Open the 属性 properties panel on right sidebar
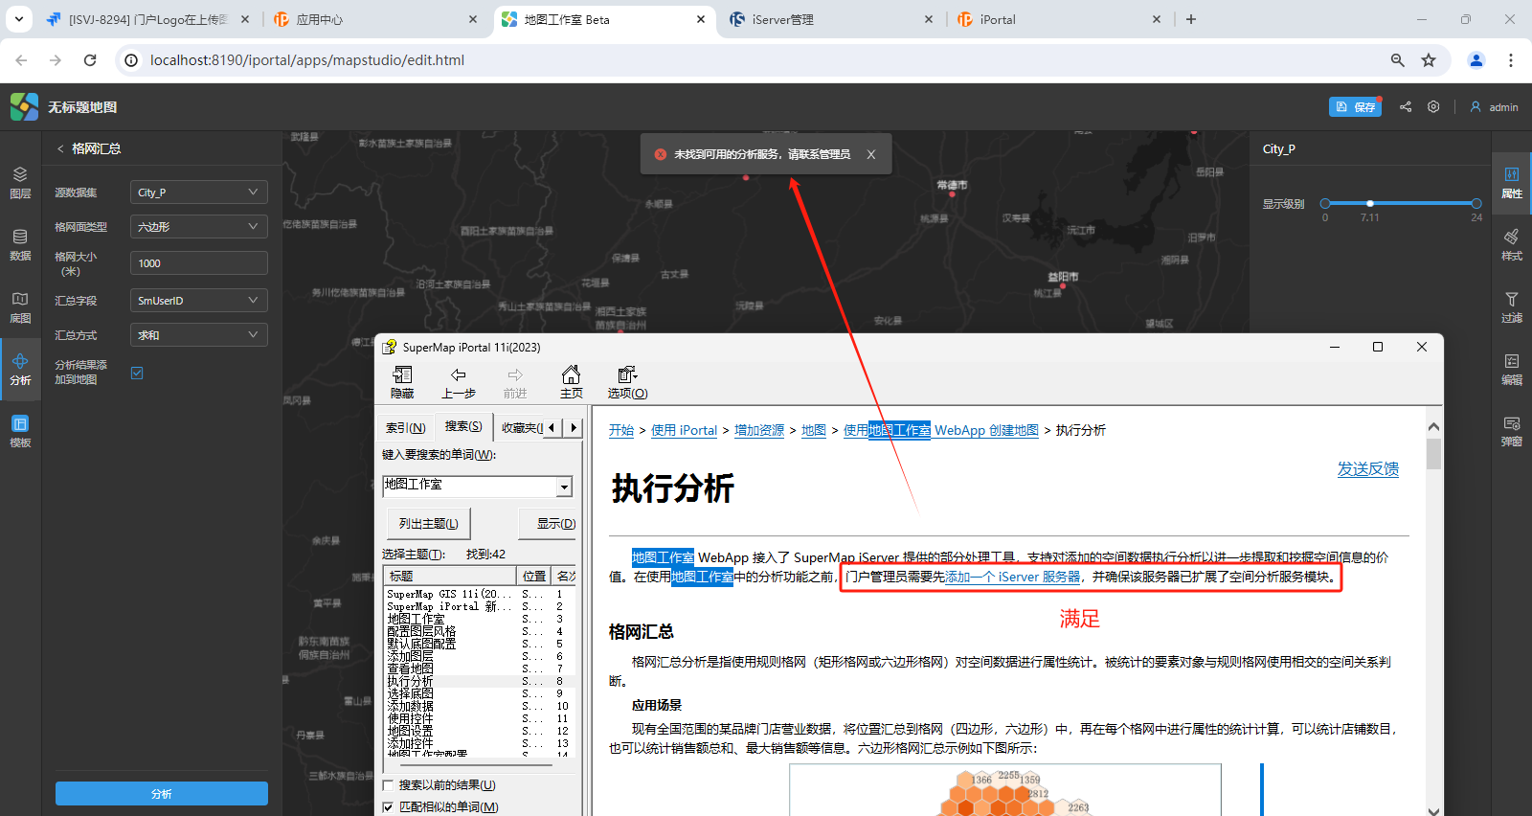This screenshot has height=816, width=1532. (1512, 182)
